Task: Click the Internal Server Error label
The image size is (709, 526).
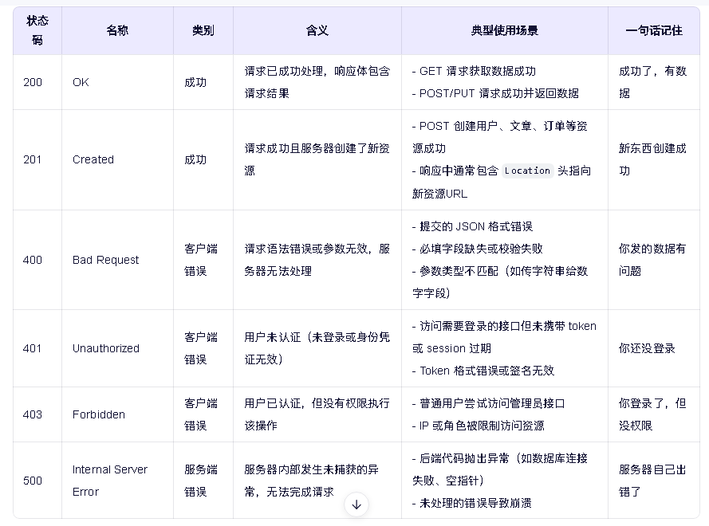Action: tap(110, 480)
